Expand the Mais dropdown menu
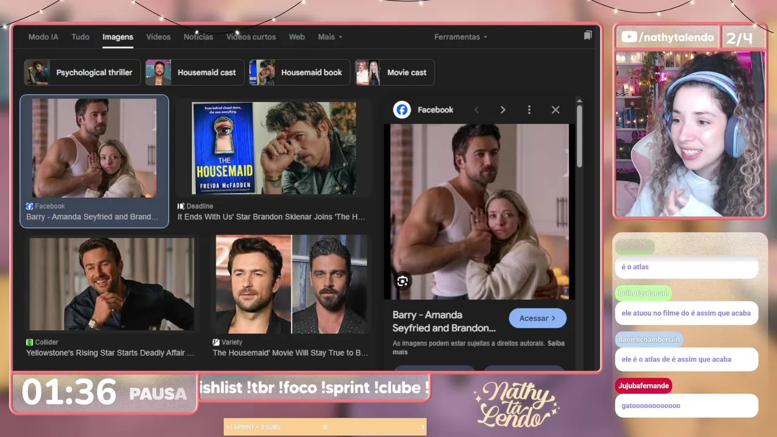The width and height of the screenshot is (777, 437). pos(330,37)
